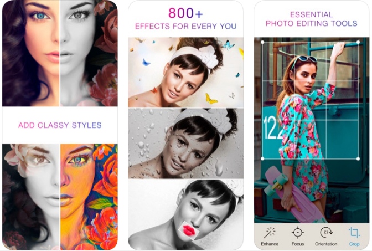372x251 pixels.
Task: Tap the Enhance label in toolbar
Action: [x=270, y=244]
